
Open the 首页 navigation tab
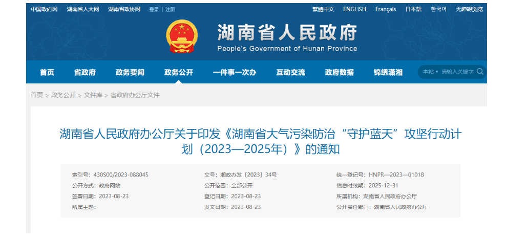pos(47,72)
